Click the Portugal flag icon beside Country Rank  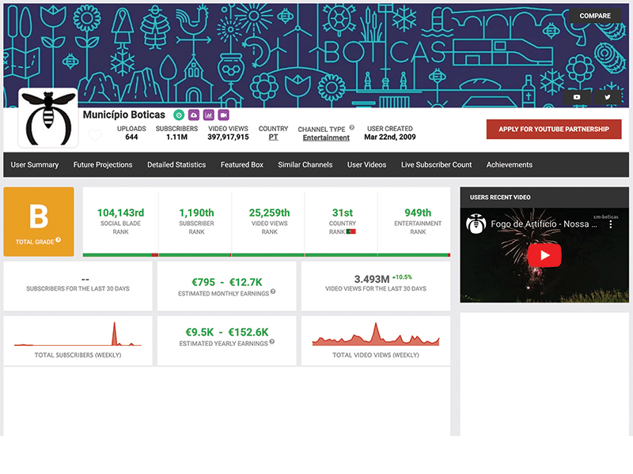(x=351, y=231)
